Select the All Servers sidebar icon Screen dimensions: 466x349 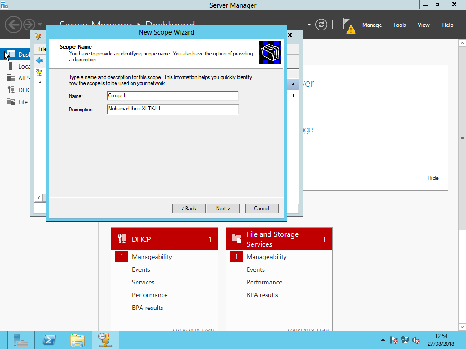(11, 78)
